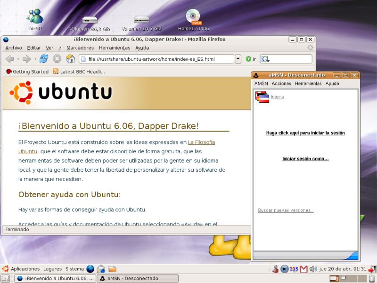Click the Gmail notifier icon in the tray
The height and width of the screenshot is (283, 377).
click(x=303, y=269)
